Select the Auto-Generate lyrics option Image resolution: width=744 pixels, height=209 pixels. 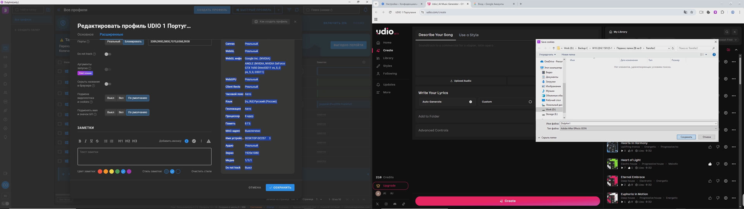click(x=446, y=102)
